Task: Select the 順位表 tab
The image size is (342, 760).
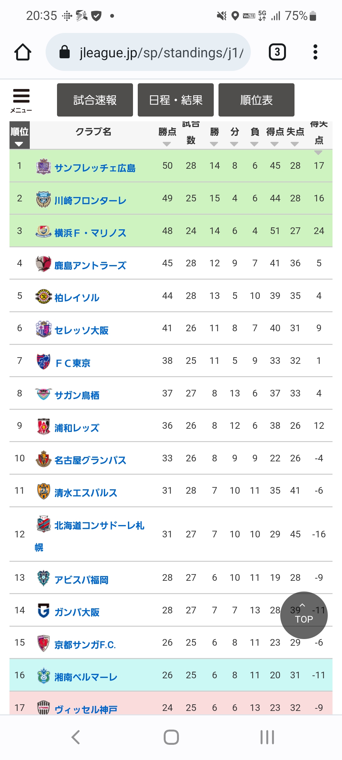Action: [x=256, y=100]
